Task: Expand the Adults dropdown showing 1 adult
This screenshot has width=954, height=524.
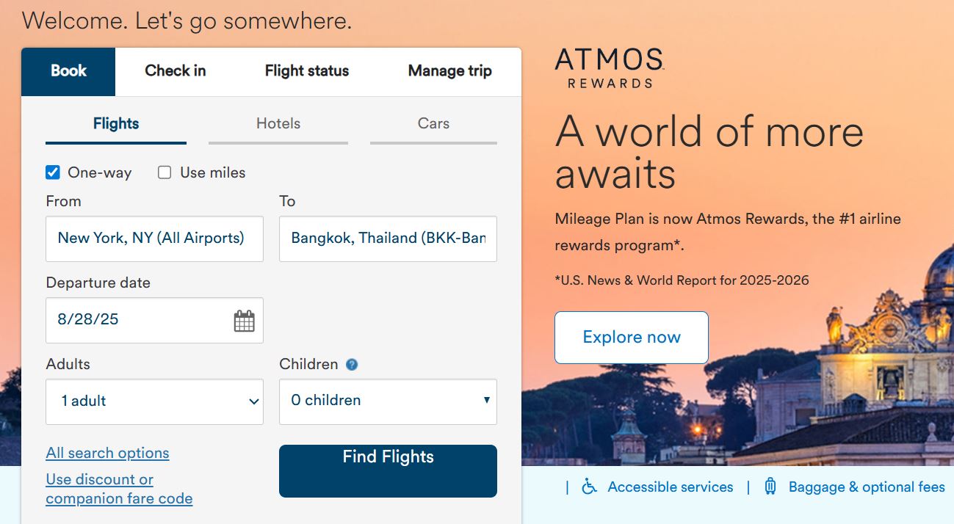Action: pos(154,401)
